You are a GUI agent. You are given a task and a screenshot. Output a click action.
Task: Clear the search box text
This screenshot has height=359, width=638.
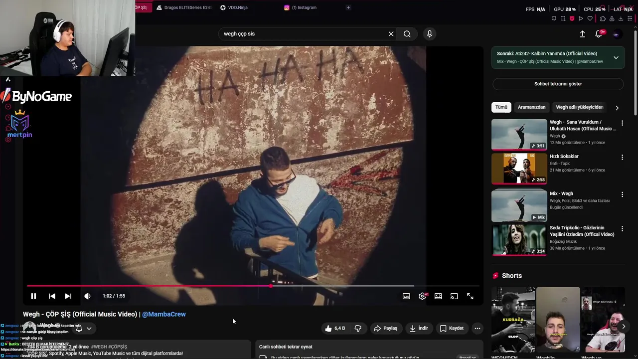[x=391, y=34]
